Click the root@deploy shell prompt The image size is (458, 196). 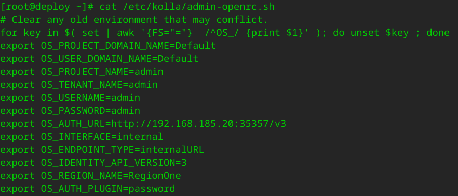pos(47,7)
